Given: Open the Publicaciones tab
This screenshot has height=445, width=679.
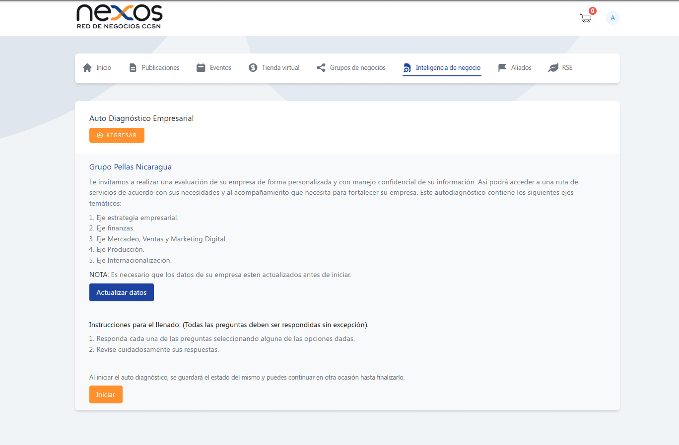Looking at the screenshot, I should click(154, 67).
